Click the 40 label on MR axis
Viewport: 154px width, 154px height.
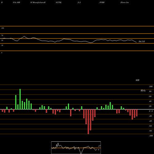(x=150, y=101)
